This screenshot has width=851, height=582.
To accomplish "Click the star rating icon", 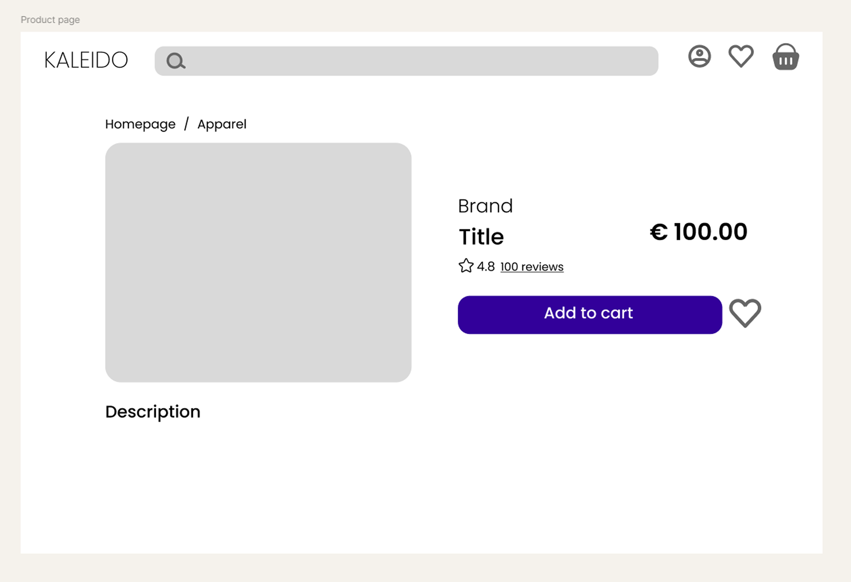I will (x=466, y=266).
